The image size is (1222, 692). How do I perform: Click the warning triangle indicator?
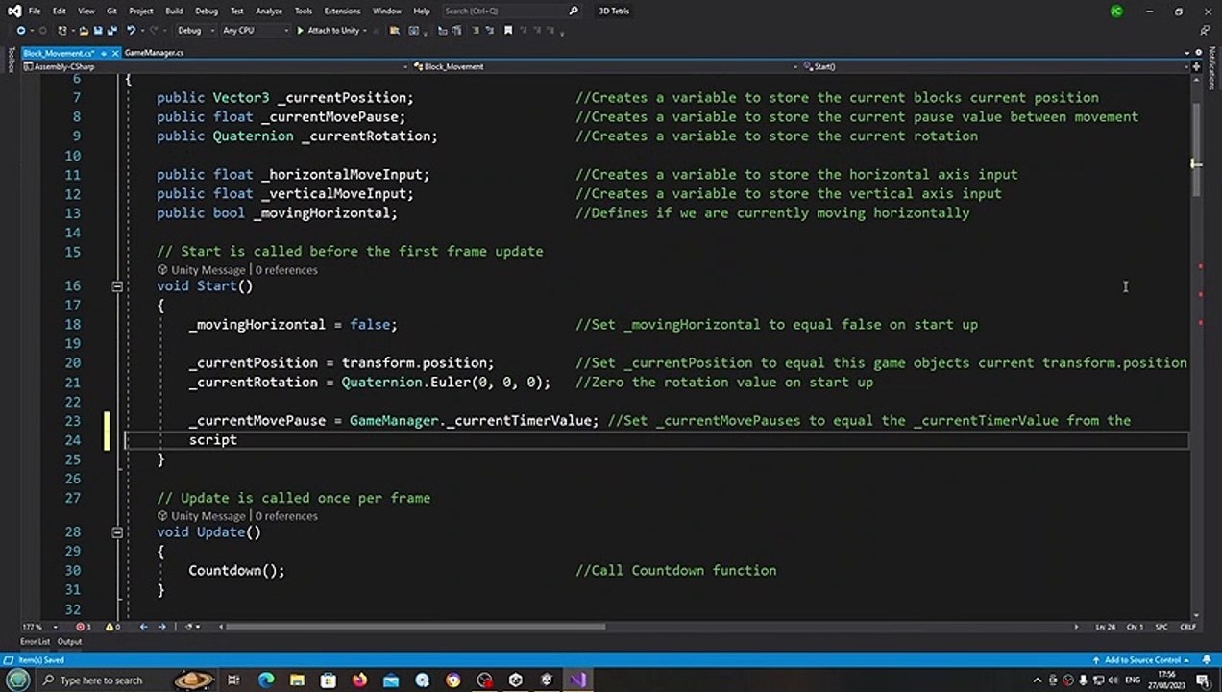[109, 627]
